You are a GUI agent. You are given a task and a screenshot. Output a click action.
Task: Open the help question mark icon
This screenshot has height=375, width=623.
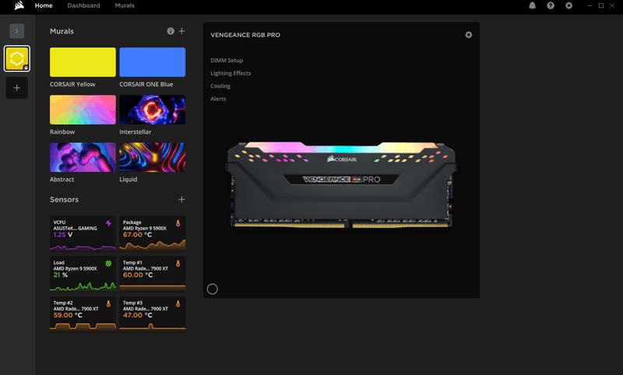(x=551, y=5)
